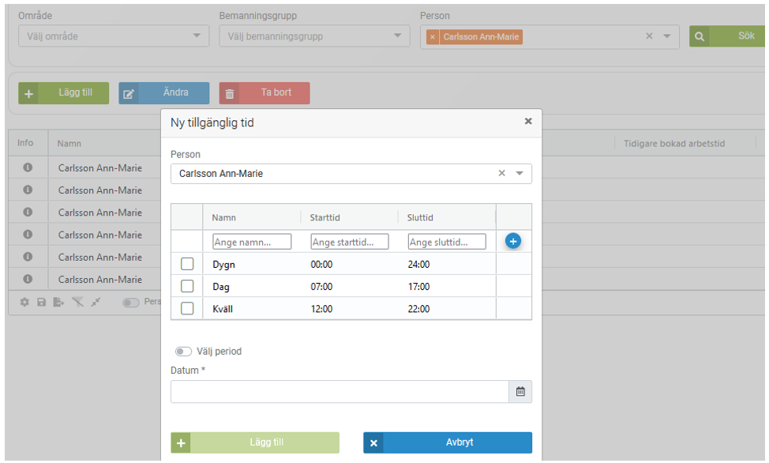Click the Ange sluttid input field
Screen dimensions: 769x463
447,242
